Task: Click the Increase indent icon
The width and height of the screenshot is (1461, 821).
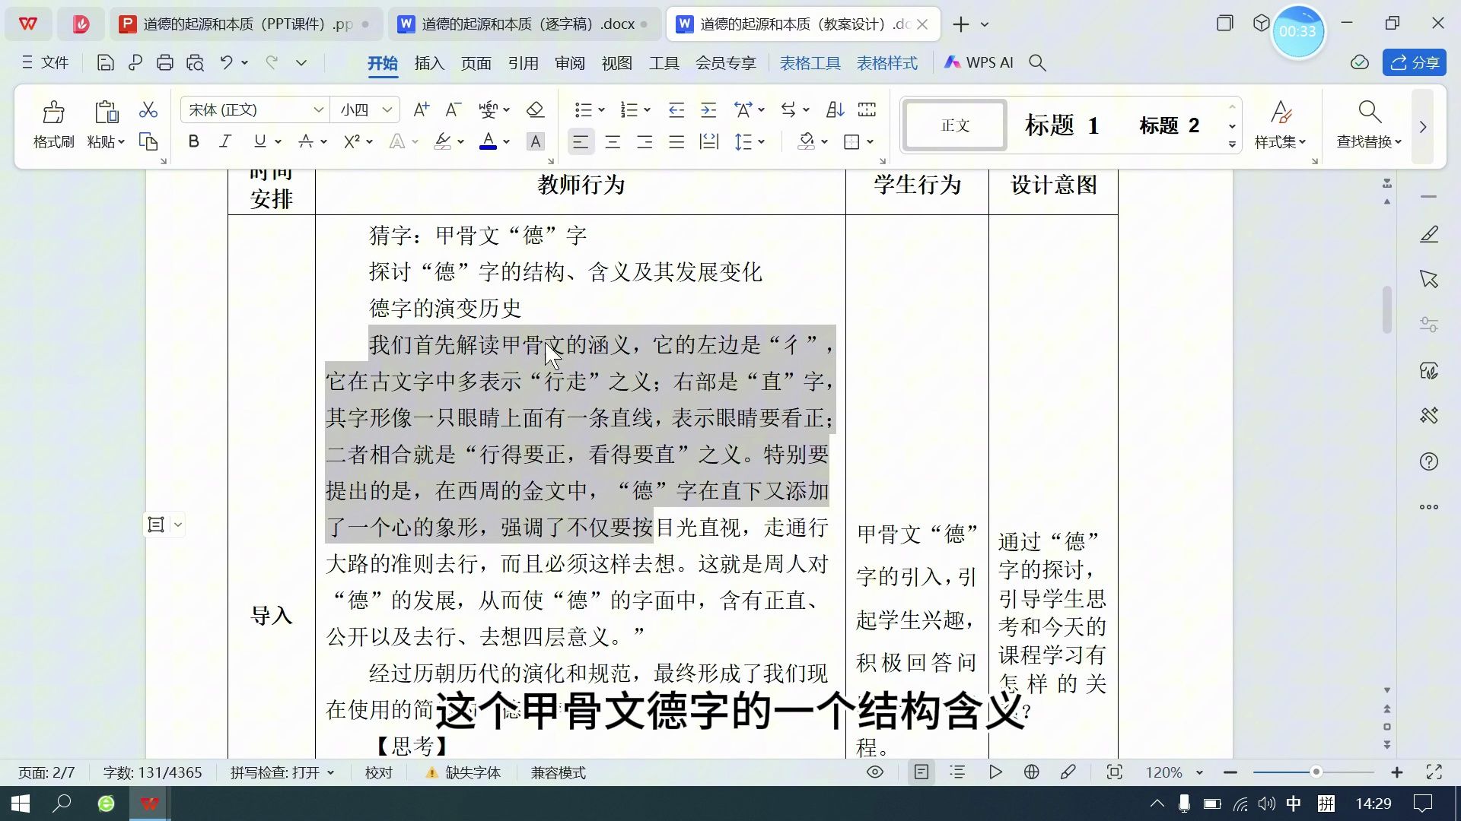Action: tap(708, 110)
